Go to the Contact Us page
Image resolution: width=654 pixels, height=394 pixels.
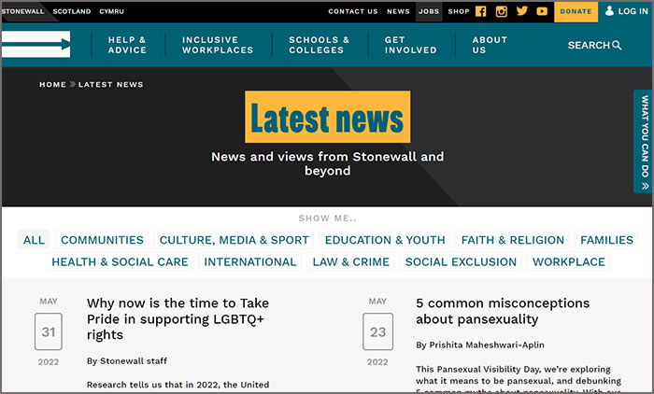[x=353, y=11]
